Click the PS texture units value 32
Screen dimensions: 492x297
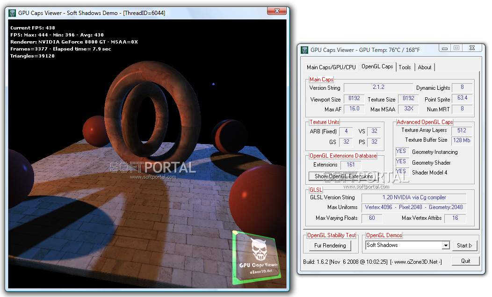click(374, 142)
